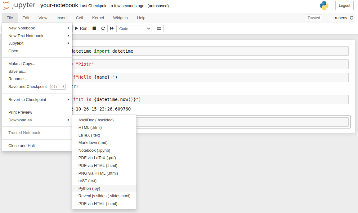Viewport: 358px width, 213px height.
Task: Choose PDF via LaTeX (.pdf) format
Action: pyautogui.click(x=97, y=158)
